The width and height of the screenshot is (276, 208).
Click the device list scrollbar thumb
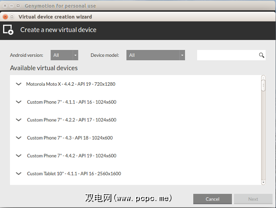pos(263,85)
